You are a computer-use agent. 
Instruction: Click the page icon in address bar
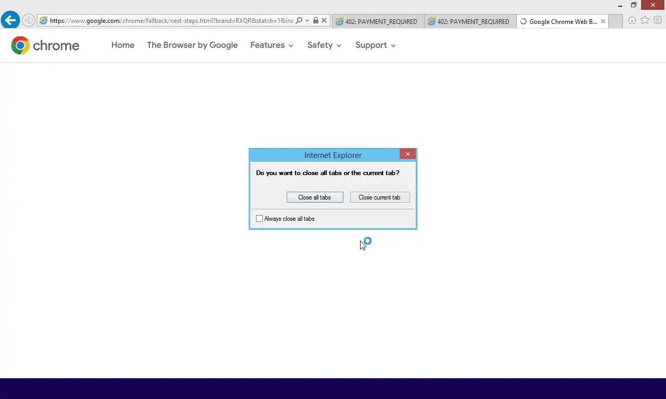point(44,21)
